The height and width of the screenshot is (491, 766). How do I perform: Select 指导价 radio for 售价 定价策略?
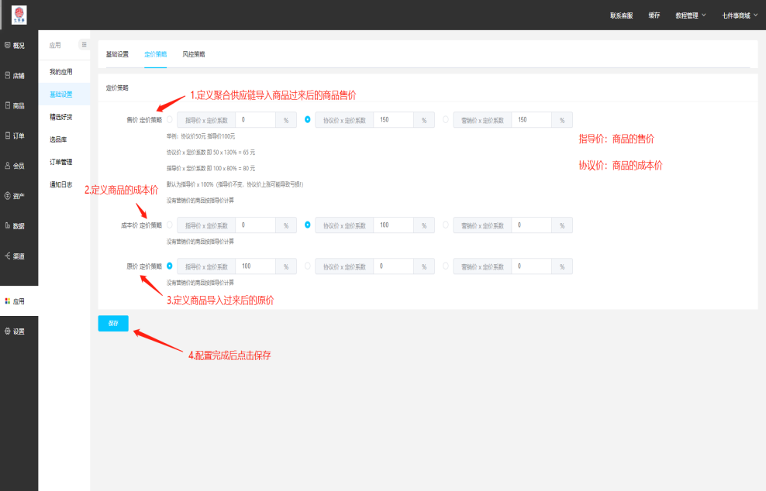point(170,119)
